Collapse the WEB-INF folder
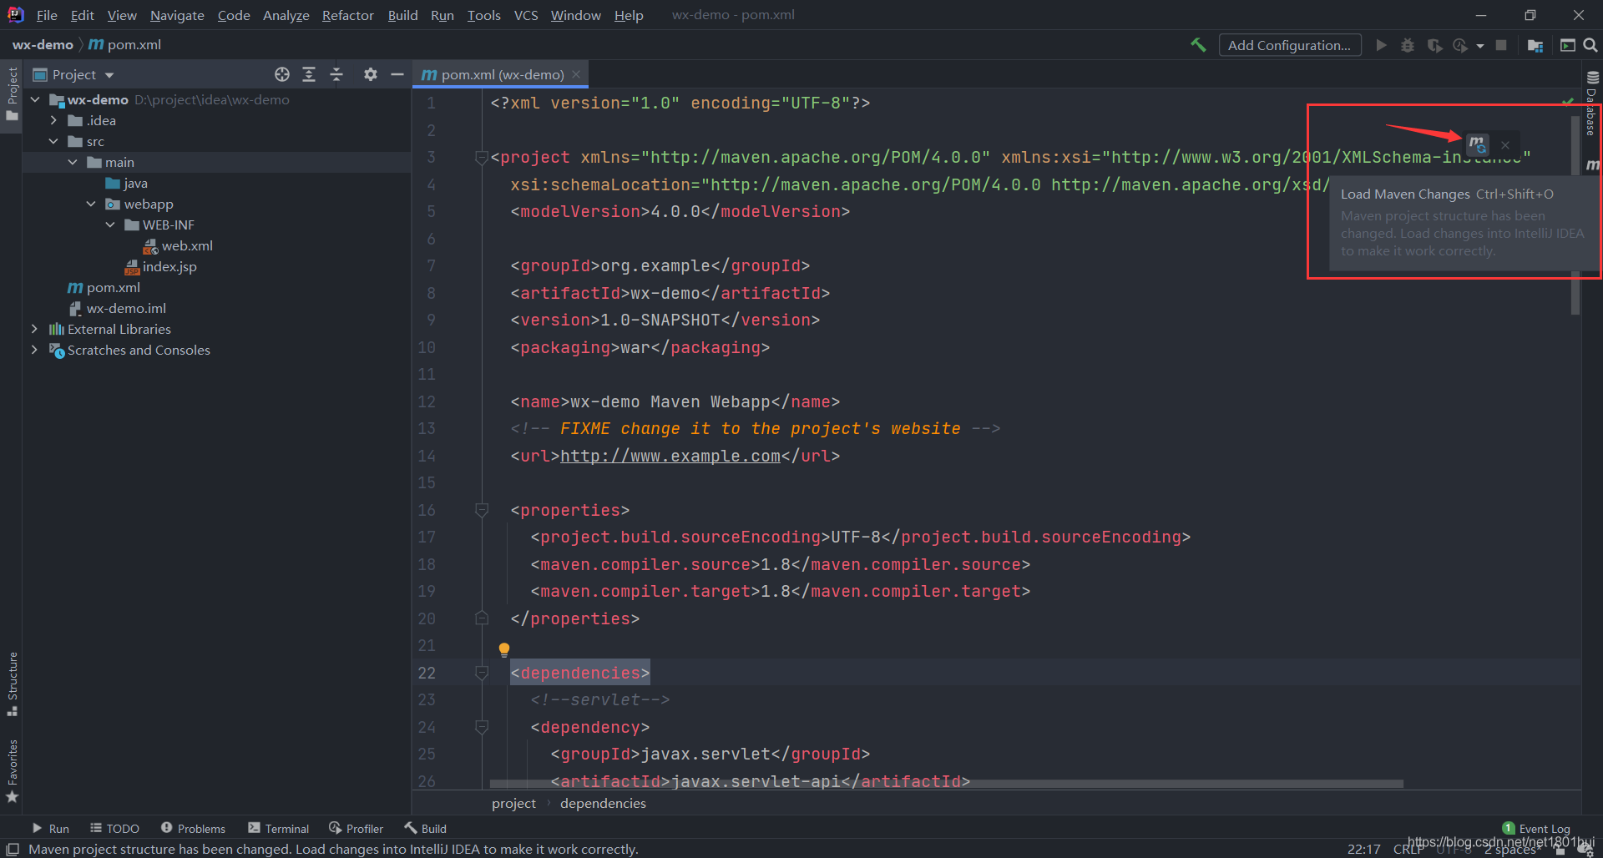1603x858 pixels. point(110,225)
